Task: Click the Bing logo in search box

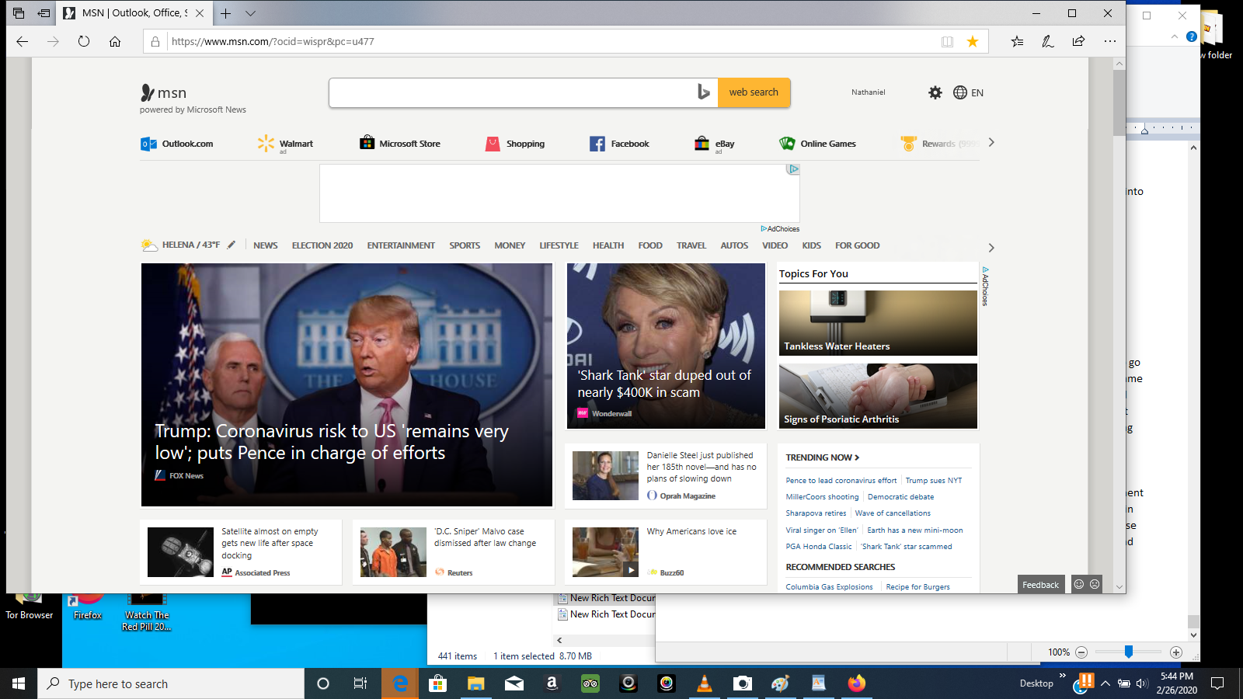Action: [x=703, y=92]
